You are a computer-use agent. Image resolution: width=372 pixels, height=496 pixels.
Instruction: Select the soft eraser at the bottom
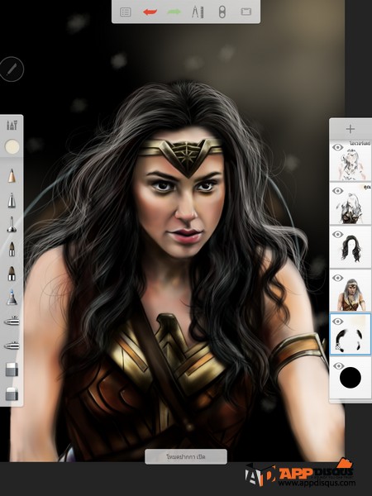12,393
